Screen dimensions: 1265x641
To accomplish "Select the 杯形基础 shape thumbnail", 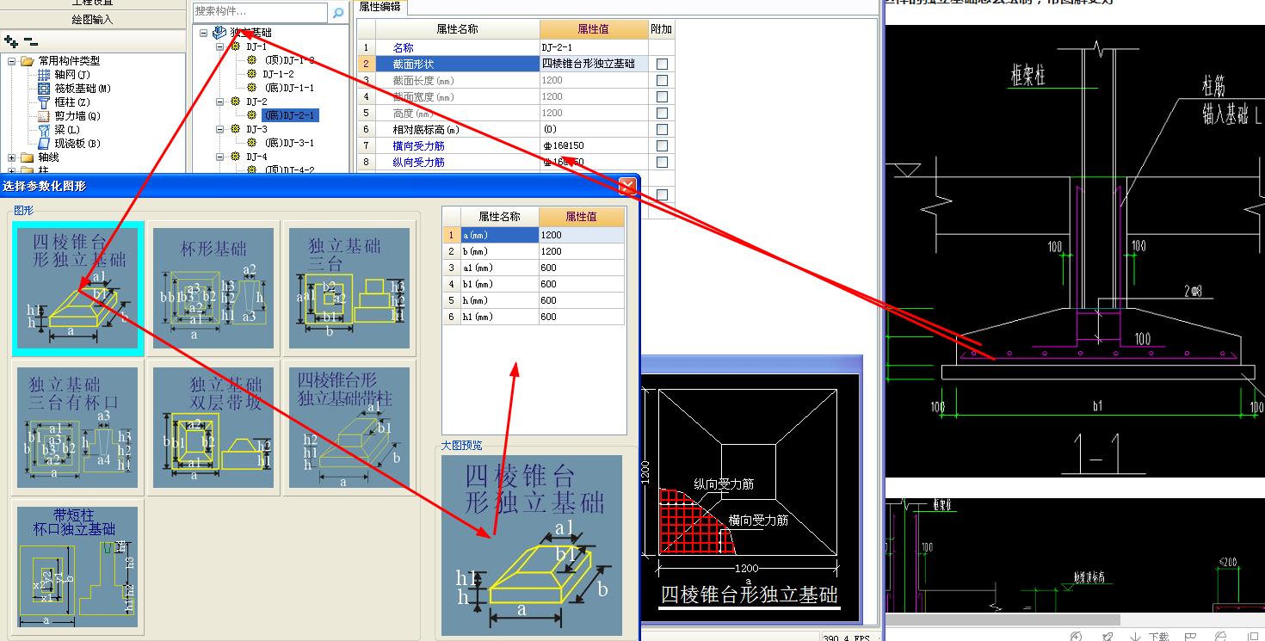I will point(213,288).
